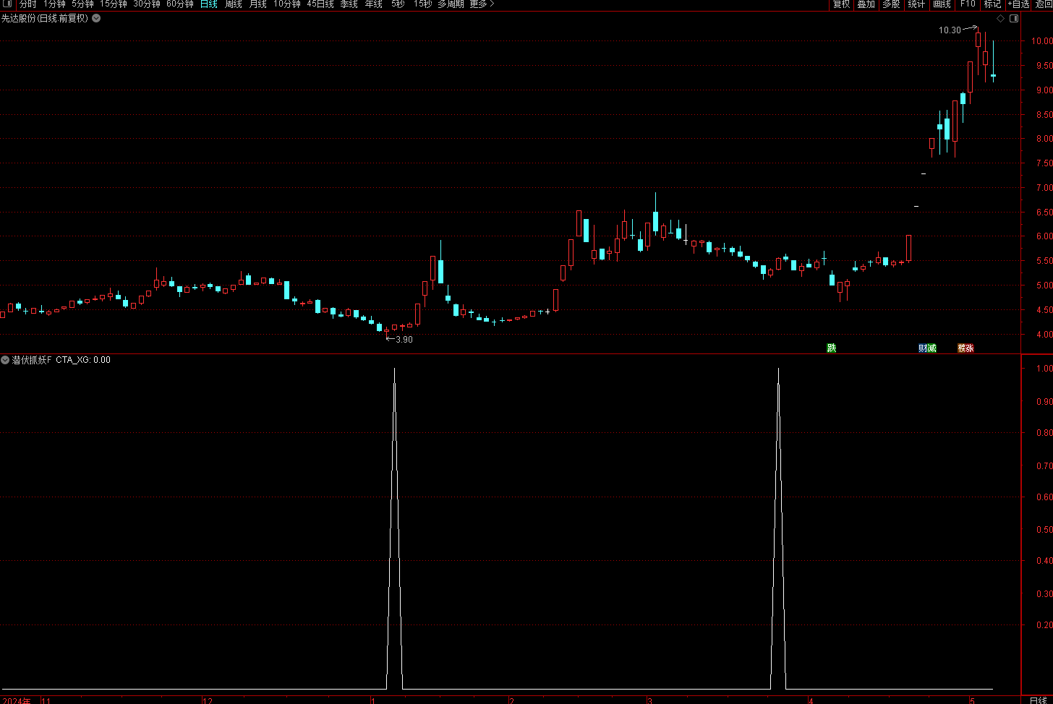Screen dimensions: 1053x704
Task: Click the blue 财 event marker
Action: (x=923, y=348)
